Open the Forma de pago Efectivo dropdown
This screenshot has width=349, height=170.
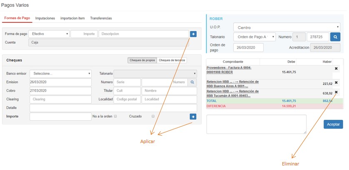49,34
